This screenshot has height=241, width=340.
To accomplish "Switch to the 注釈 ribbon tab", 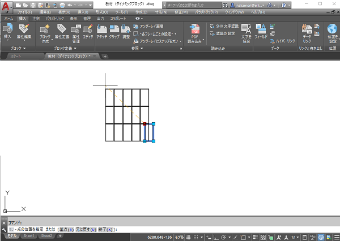I will tap(36, 19).
